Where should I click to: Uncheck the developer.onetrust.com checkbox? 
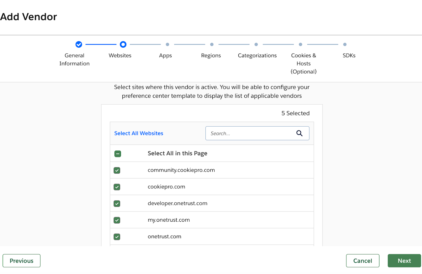[x=117, y=204]
